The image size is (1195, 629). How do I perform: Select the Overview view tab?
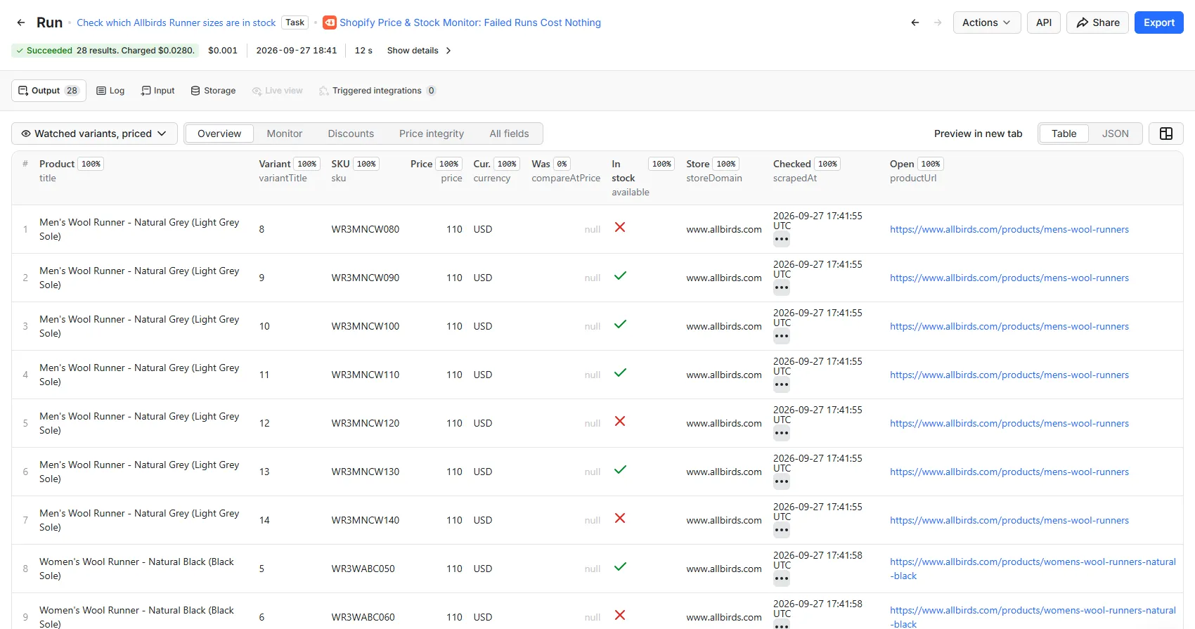(219, 134)
